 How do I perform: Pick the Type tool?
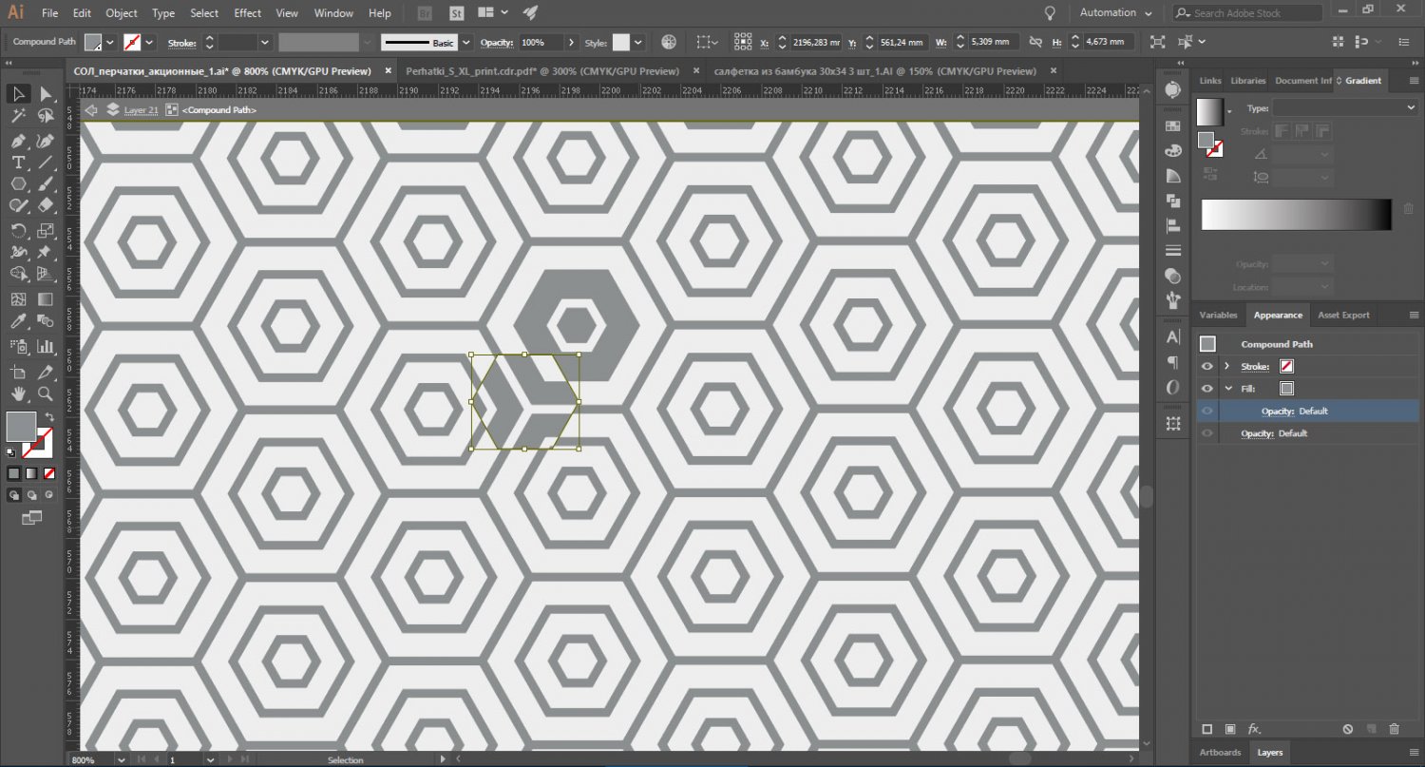(x=18, y=163)
